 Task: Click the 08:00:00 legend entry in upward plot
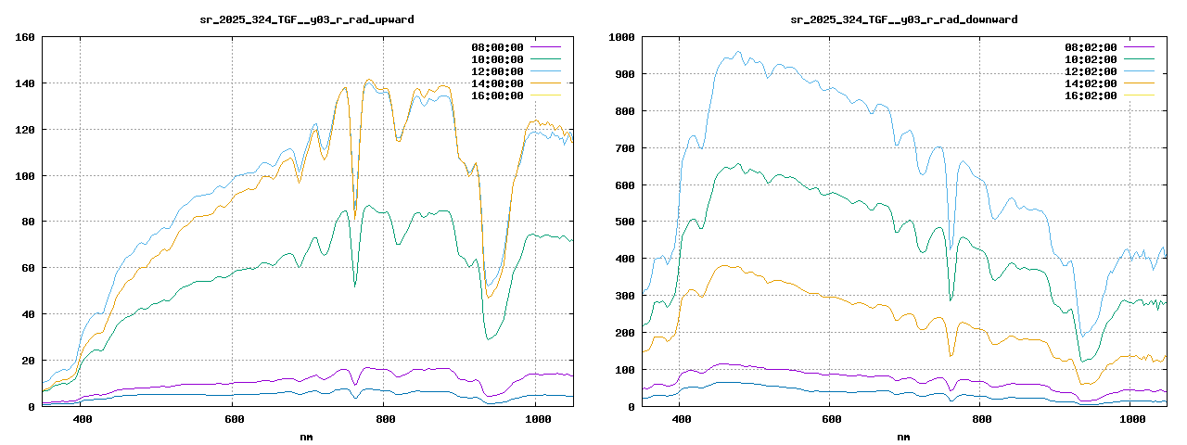(497, 47)
